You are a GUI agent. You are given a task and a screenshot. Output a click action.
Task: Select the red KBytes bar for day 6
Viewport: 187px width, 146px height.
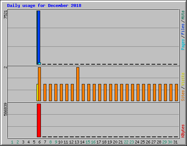click(x=39, y=120)
